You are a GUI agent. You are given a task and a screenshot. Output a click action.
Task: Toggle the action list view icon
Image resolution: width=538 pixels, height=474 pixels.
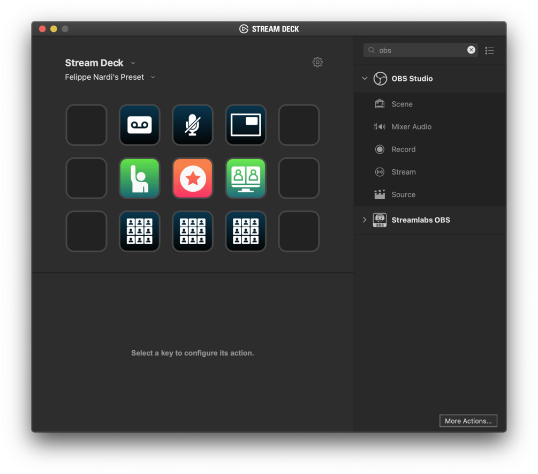[x=490, y=51]
